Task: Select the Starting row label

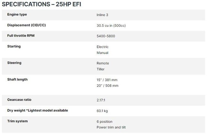Action: [14, 46]
